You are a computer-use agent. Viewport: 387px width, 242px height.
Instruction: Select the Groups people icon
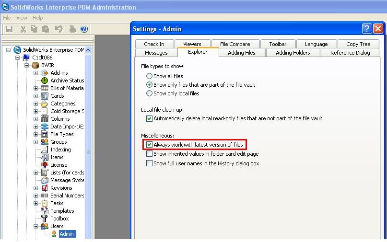pos(45,142)
